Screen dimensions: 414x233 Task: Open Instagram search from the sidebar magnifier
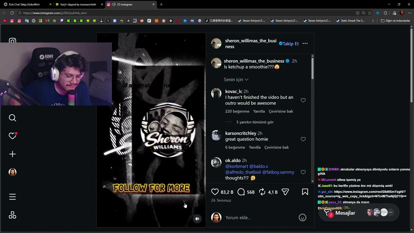click(13, 118)
